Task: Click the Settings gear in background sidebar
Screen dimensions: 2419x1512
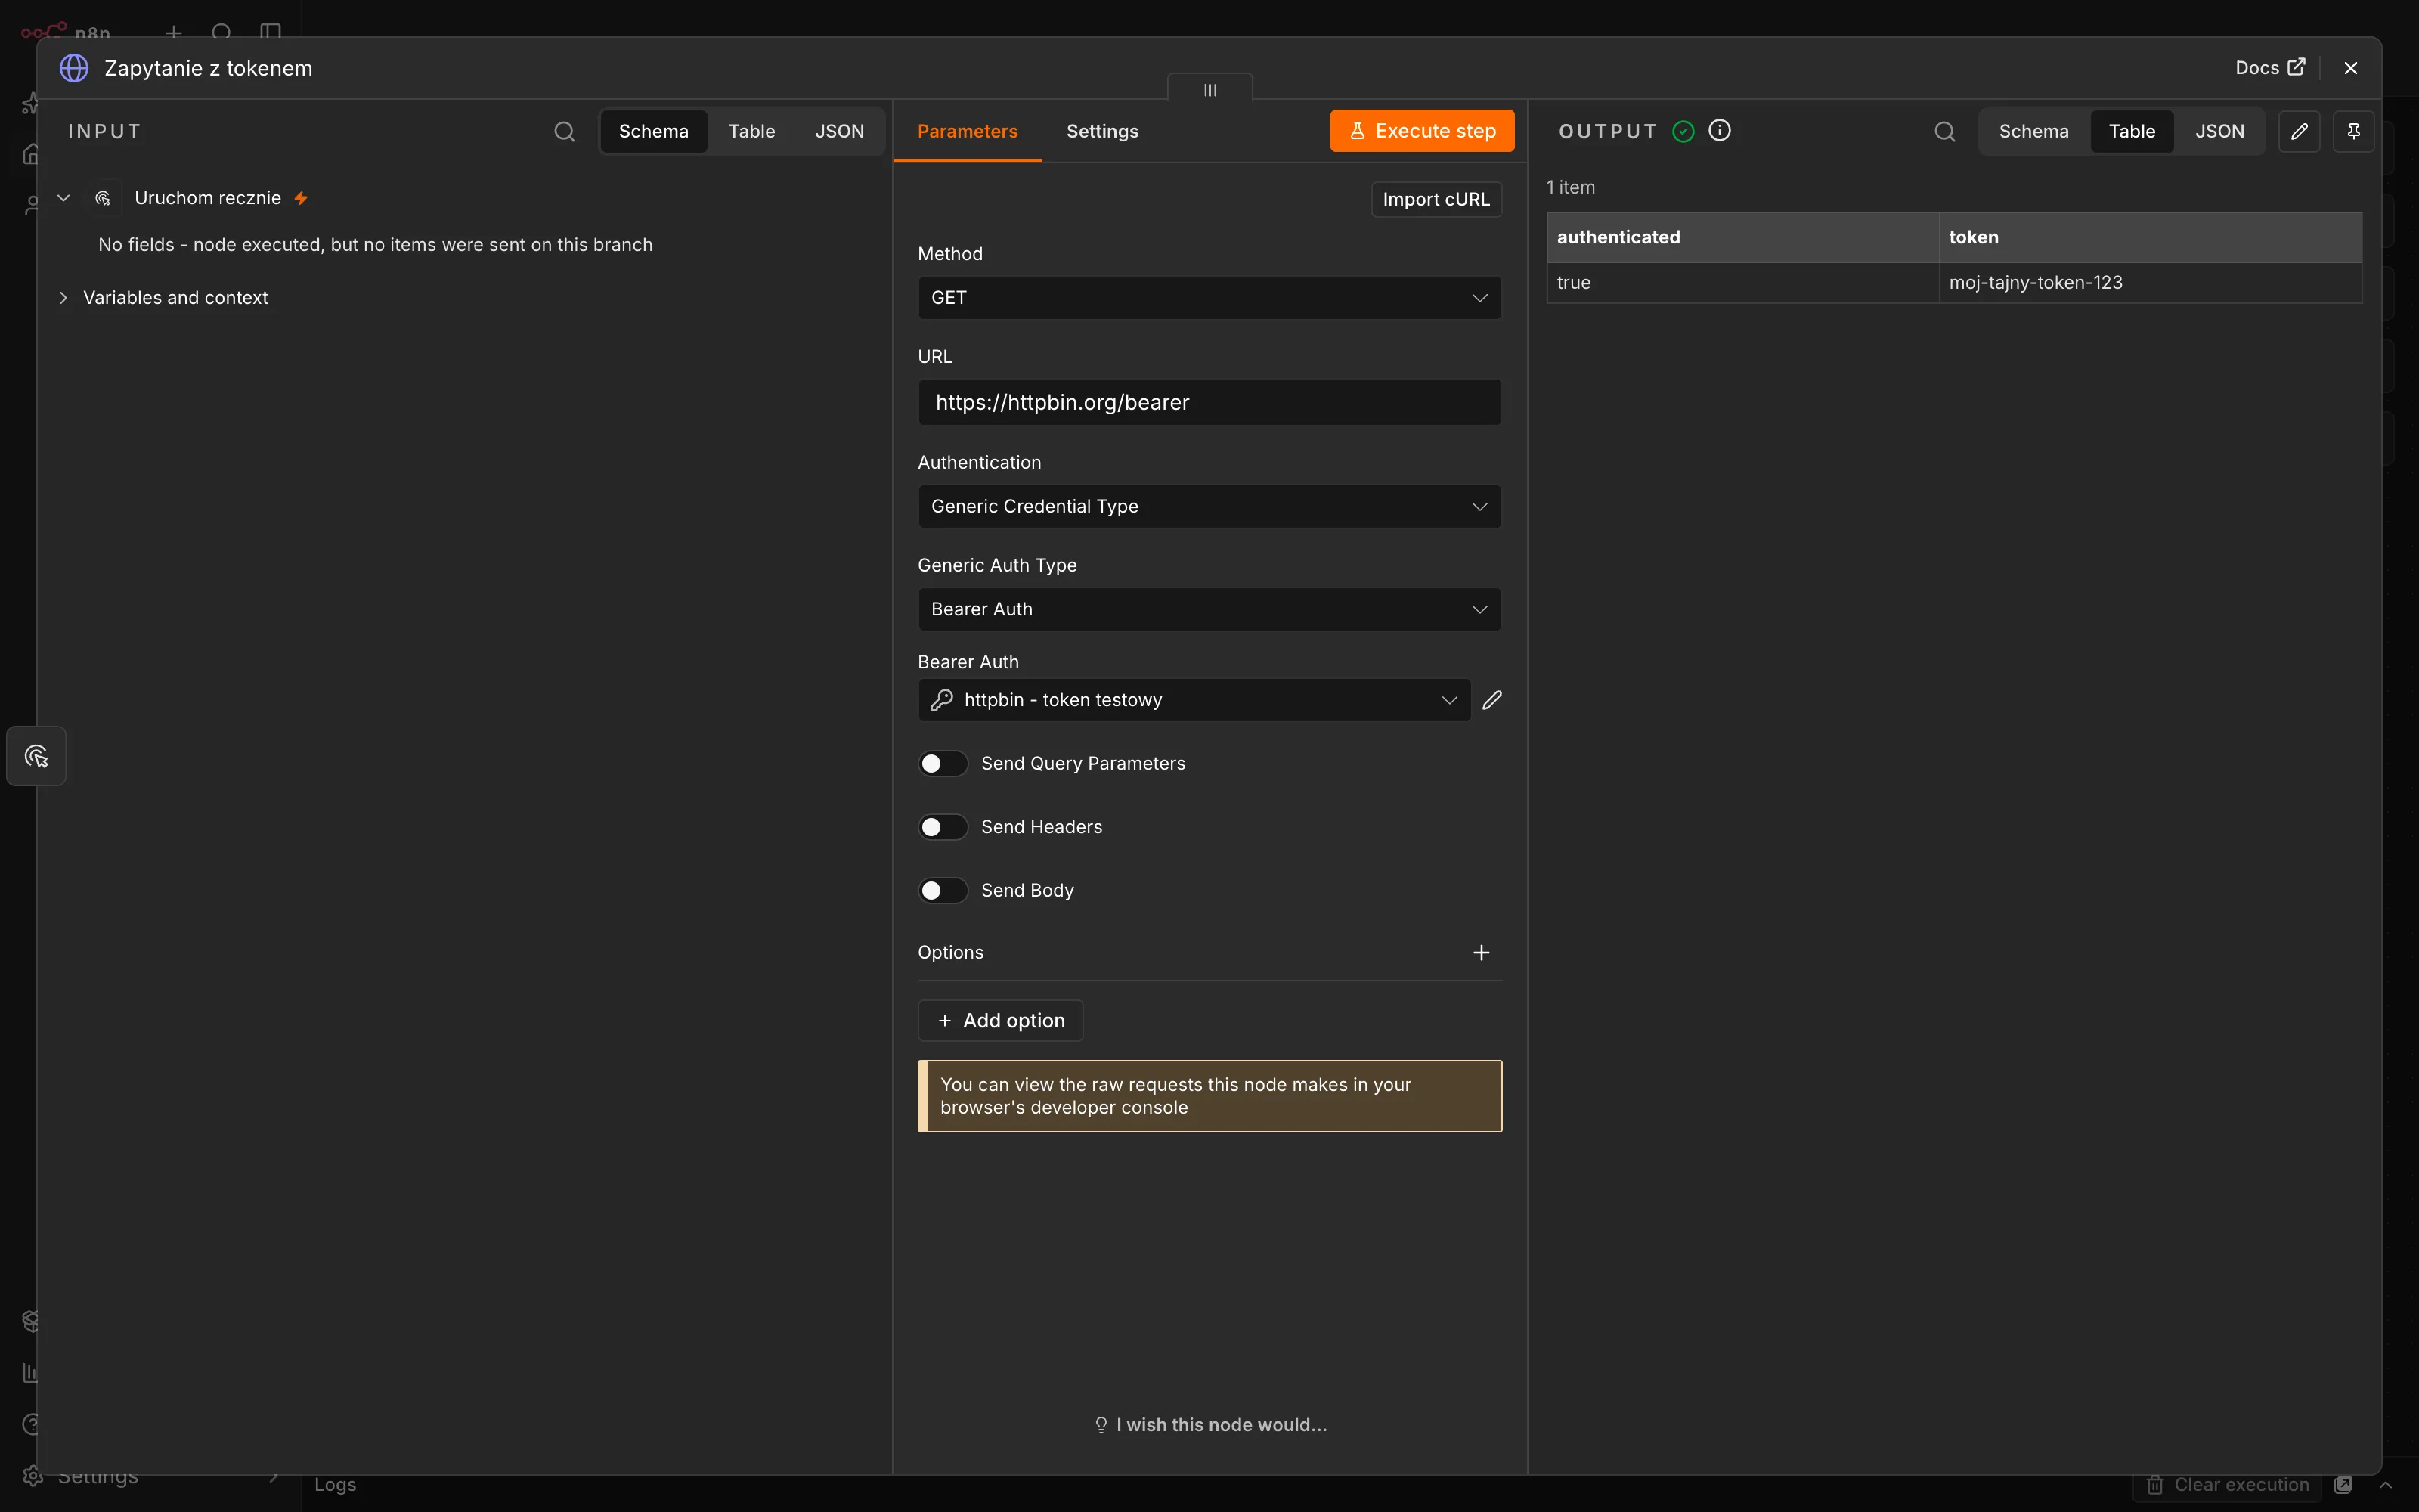Action: 33,1477
